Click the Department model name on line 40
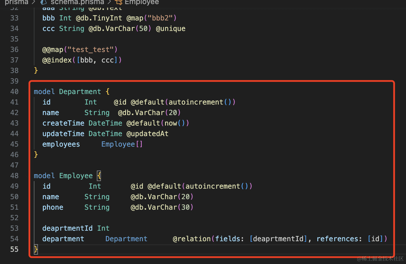The height and width of the screenshot is (264, 406). [80, 92]
